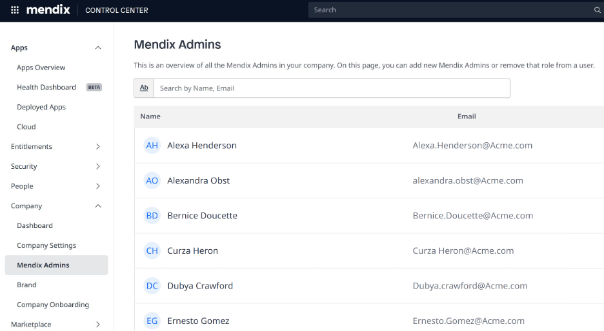The image size is (604, 331).
Task: Expand the Entitlements sidebar section
Action: click(98, 147)
